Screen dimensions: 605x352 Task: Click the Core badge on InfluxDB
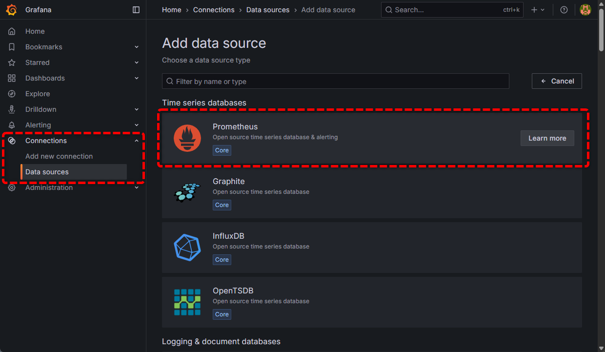click(x=222, y=260)
